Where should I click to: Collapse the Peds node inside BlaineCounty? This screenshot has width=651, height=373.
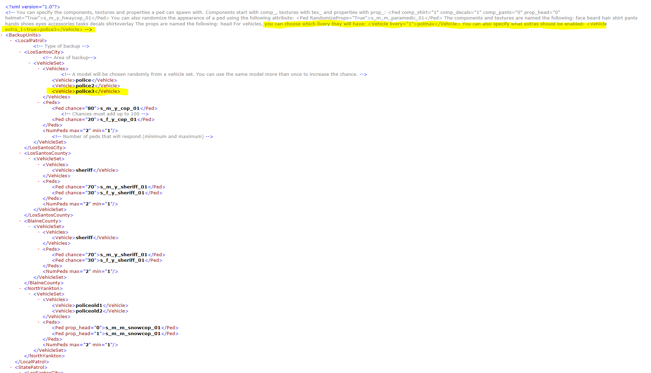(39, 249)
